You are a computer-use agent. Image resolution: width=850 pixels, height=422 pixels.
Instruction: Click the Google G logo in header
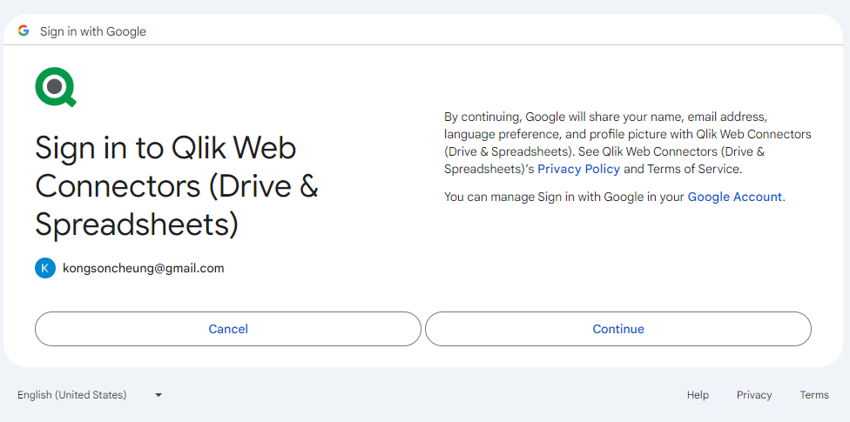tap(24, 30)
